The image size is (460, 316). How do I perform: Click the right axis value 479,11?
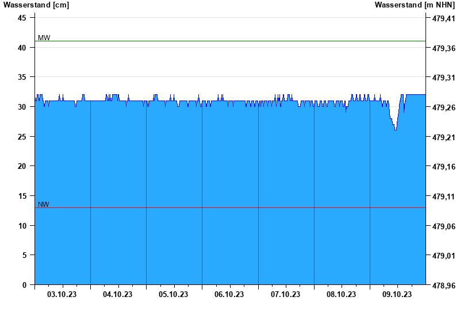[444, 196]
